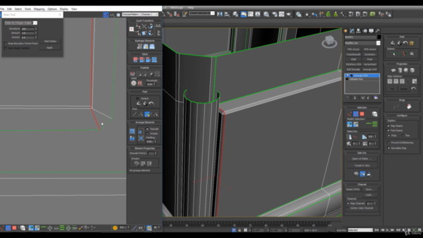Image resolution: width=423 pixels, height=238 pixels.
Task: Collapse the Arrange Elements rollout
Action: click(x=130, y=122)
